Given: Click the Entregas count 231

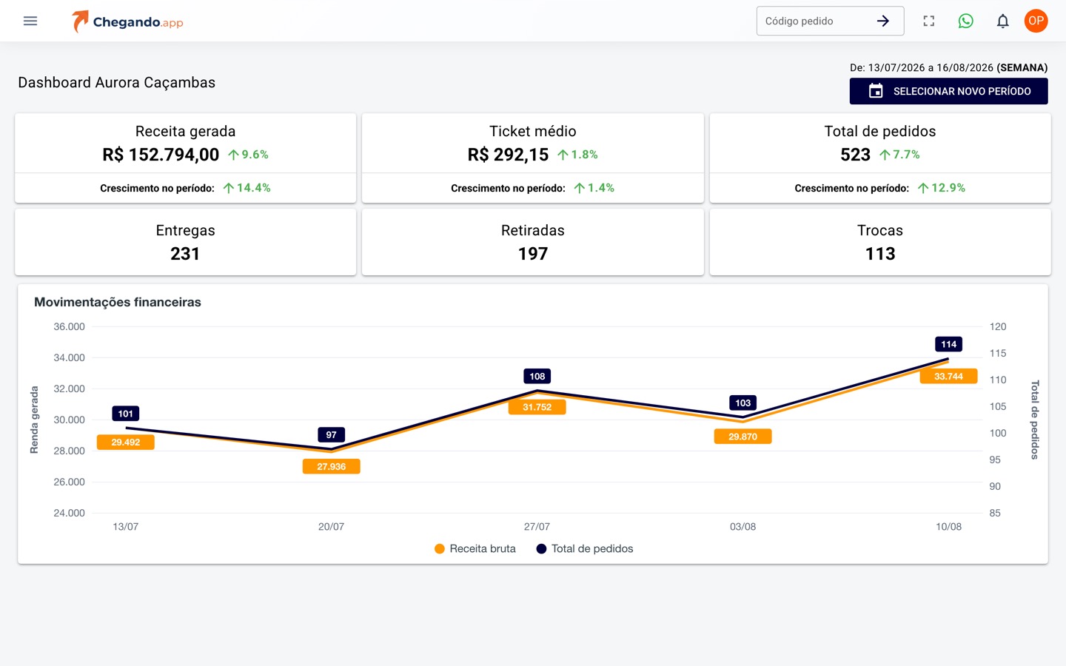Looking at the screenshot, I should coord(185,254).
